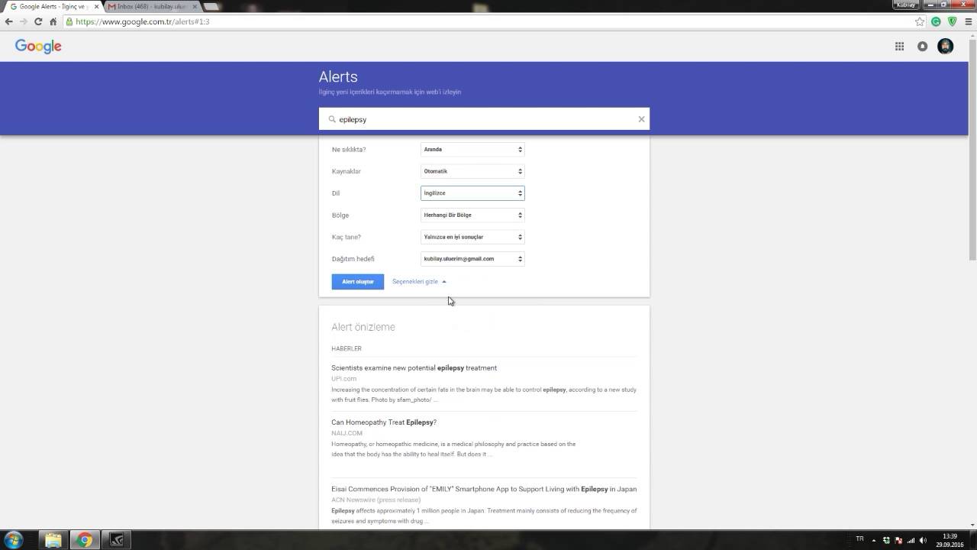Open the Eisai 'EMILY' Smartphone App article
Image resolution: width=977 pixels, height=550 pixels.
484,489
